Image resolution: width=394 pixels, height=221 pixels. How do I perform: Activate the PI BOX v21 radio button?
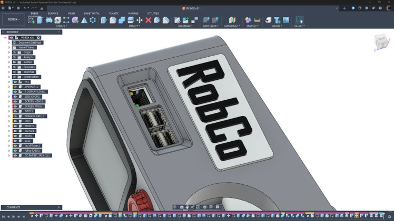coord(38,38)
